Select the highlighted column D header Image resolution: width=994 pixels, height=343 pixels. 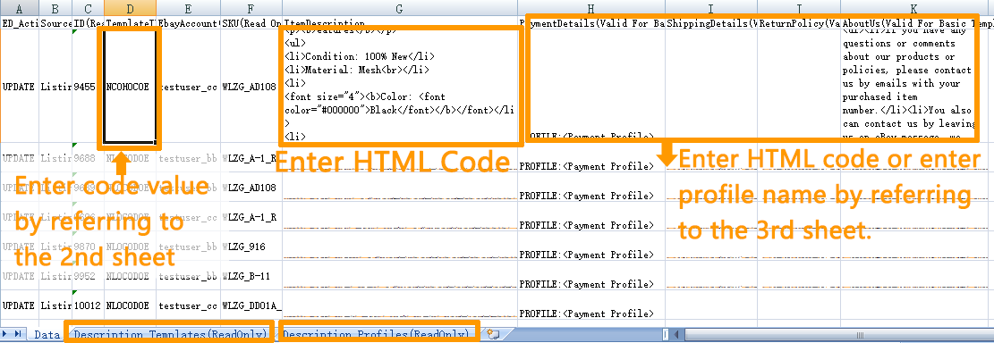point(130,9)
